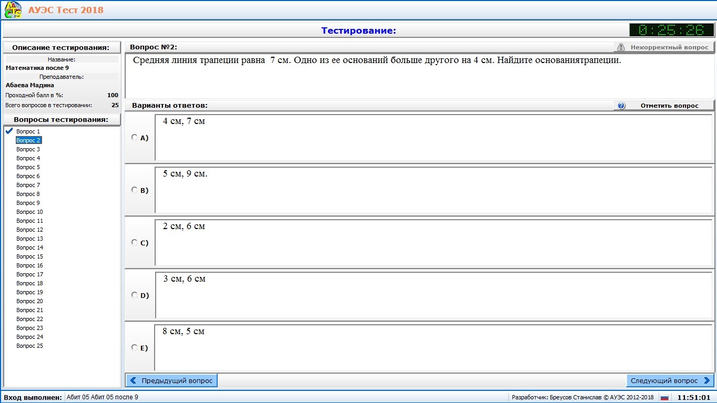Click answer text '4 см, 7 см'
This screenshot has width=717, height=403.
coord(184,121)
